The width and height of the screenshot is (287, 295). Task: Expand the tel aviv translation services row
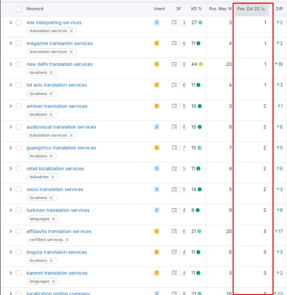point(11,85)
